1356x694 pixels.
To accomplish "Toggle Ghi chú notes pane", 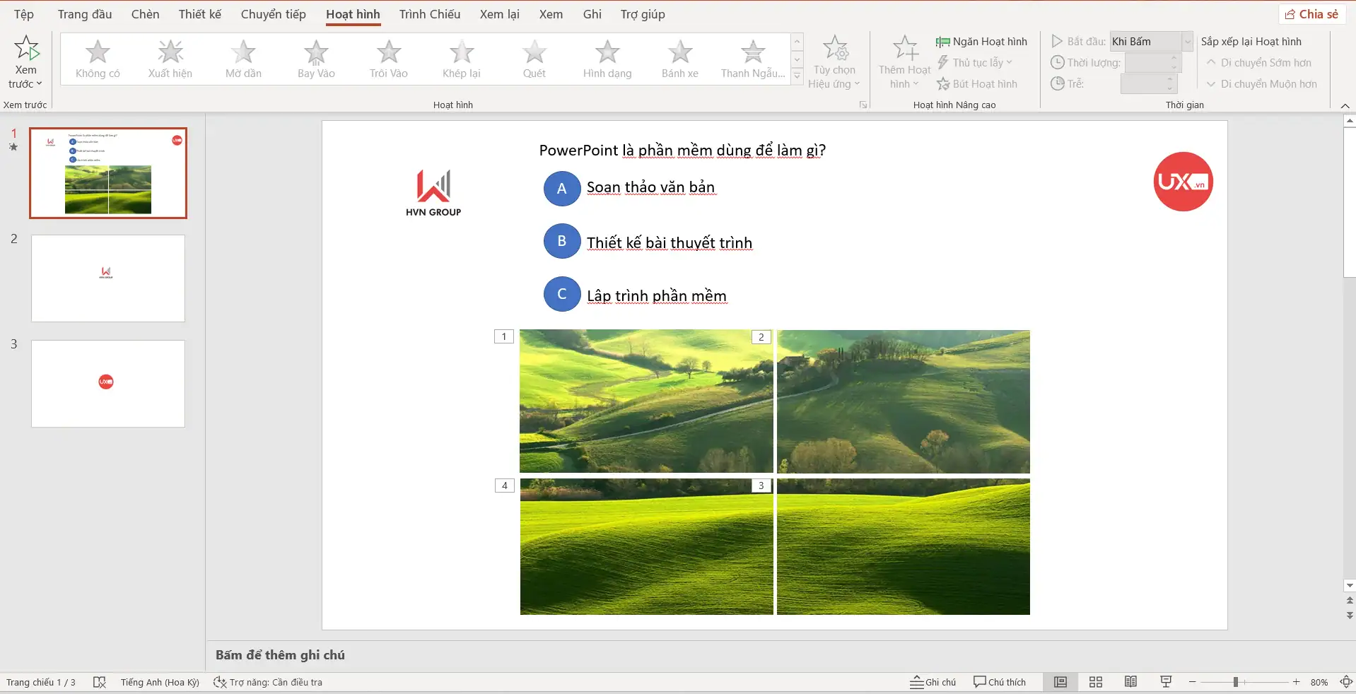I will click(x=933, y=682).
